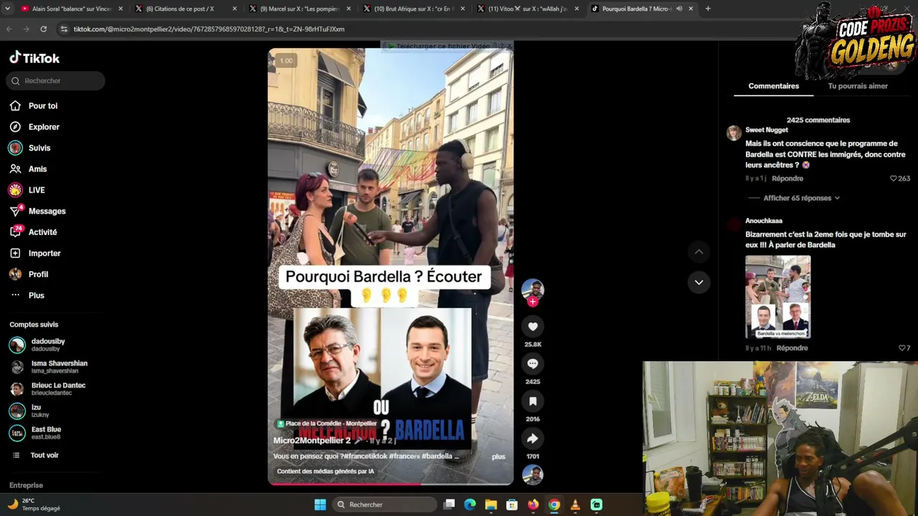Go to the previous video
This screenshot has height=516, width=918.
[x=699, y=252]
